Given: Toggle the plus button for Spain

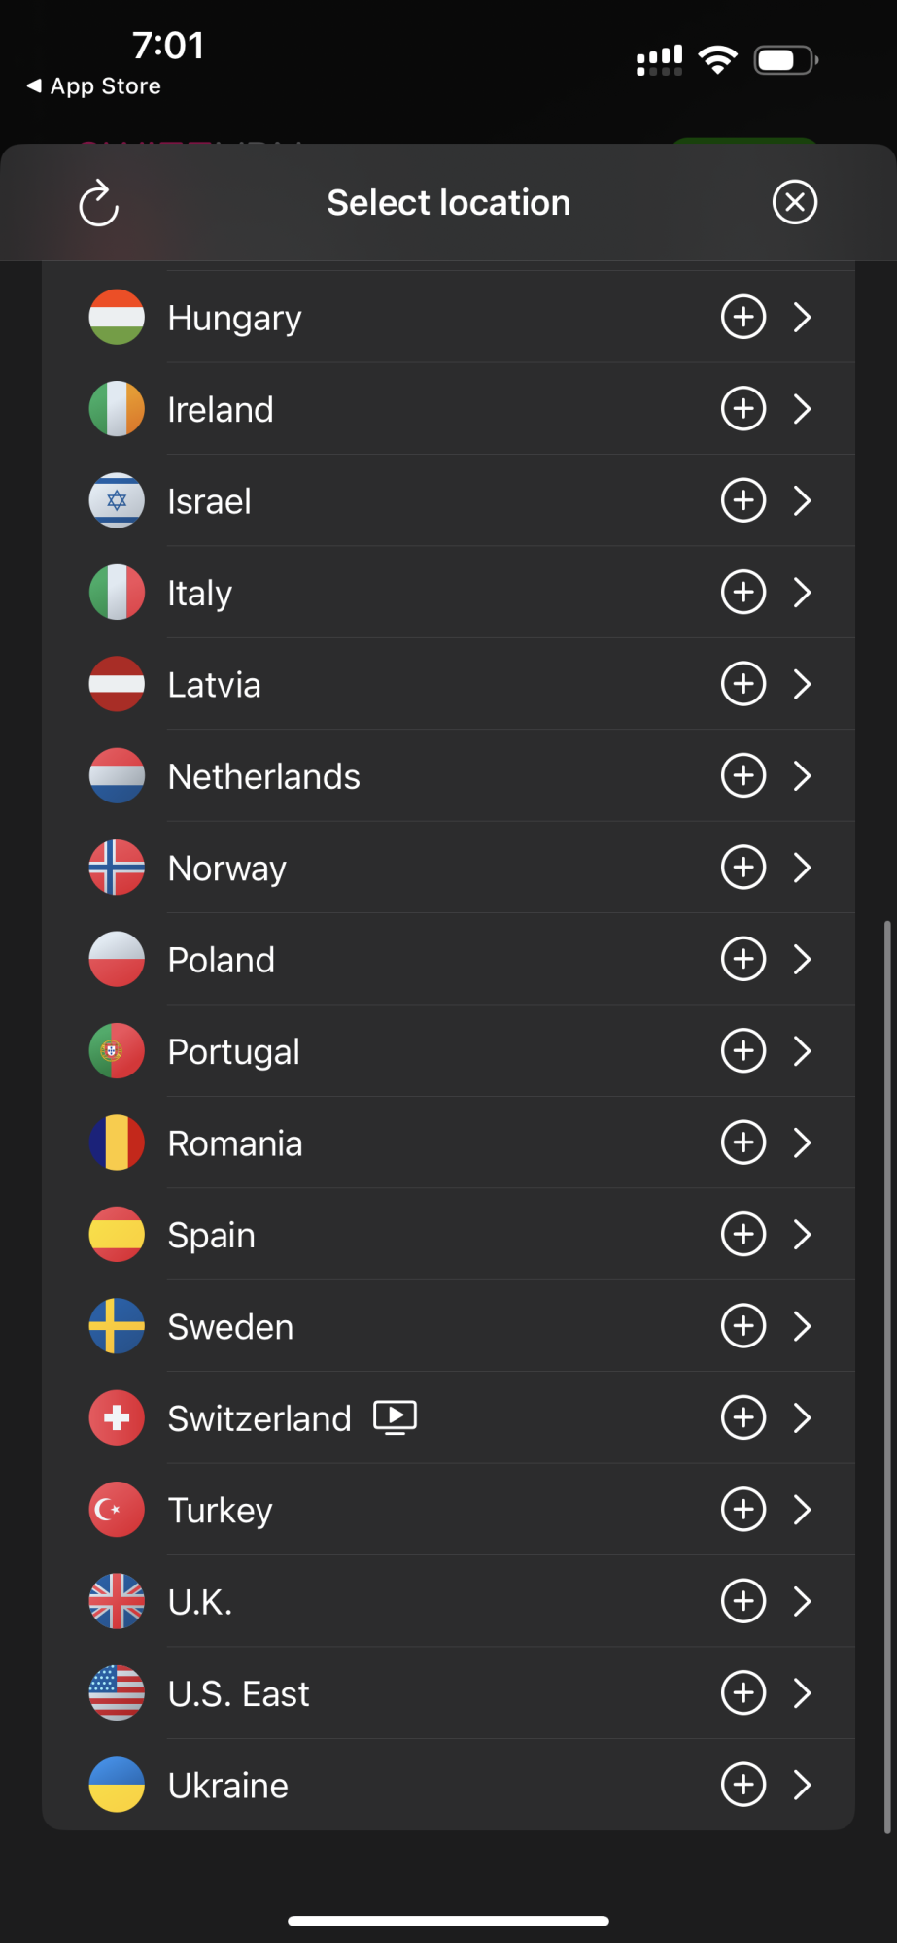Looking at the screenshot, I should [x=743, y=1235].
